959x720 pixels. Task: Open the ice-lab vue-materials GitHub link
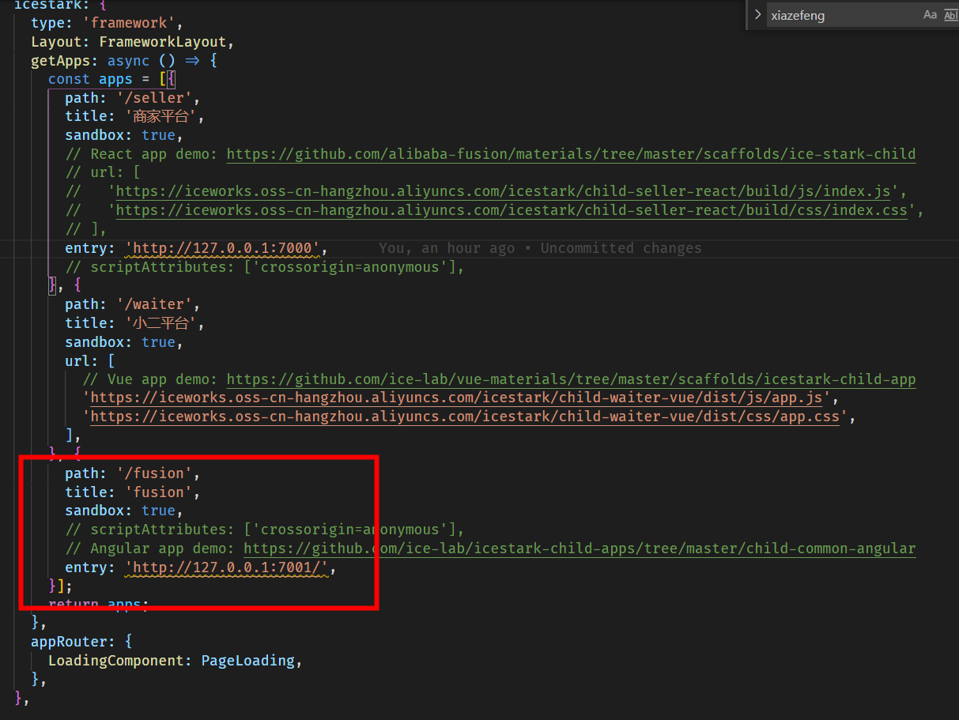(x=571, y=379)
